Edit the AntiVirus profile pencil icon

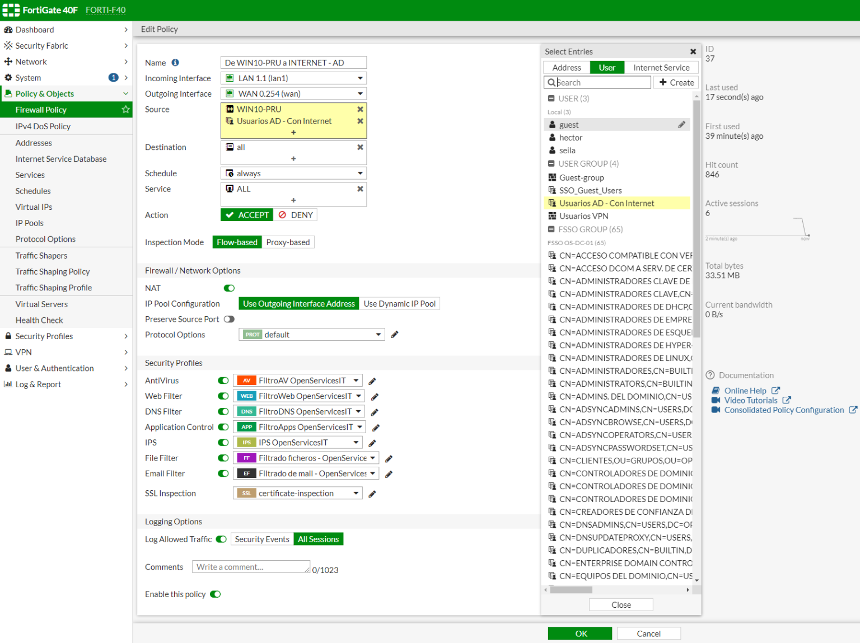point(372,381)
